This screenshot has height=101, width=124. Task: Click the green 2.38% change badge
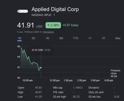(53, 25)
